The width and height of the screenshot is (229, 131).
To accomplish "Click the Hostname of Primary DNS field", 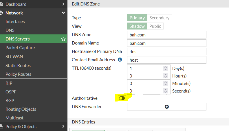I will coord(167,51).
